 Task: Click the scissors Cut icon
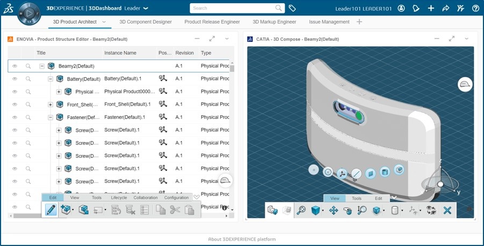175,210
